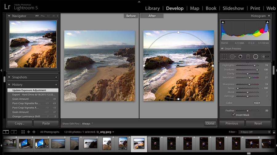Viewport: 277px width, 155px height.
Task: Open the Map module
Action: [x=195, y=8]
